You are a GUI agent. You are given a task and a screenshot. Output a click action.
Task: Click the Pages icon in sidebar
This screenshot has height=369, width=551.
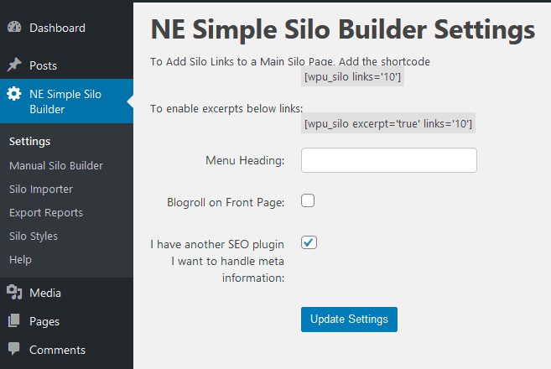14,320
